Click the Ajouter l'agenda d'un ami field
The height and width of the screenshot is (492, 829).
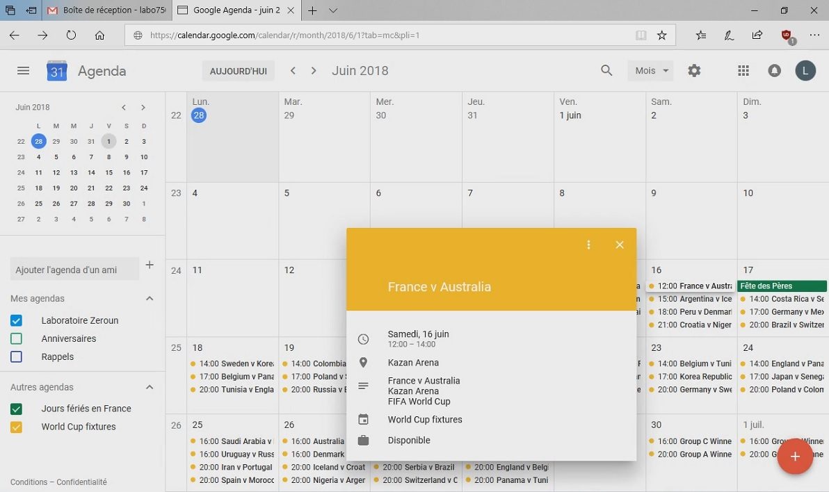pyautogui.click(x=74, y=270)
